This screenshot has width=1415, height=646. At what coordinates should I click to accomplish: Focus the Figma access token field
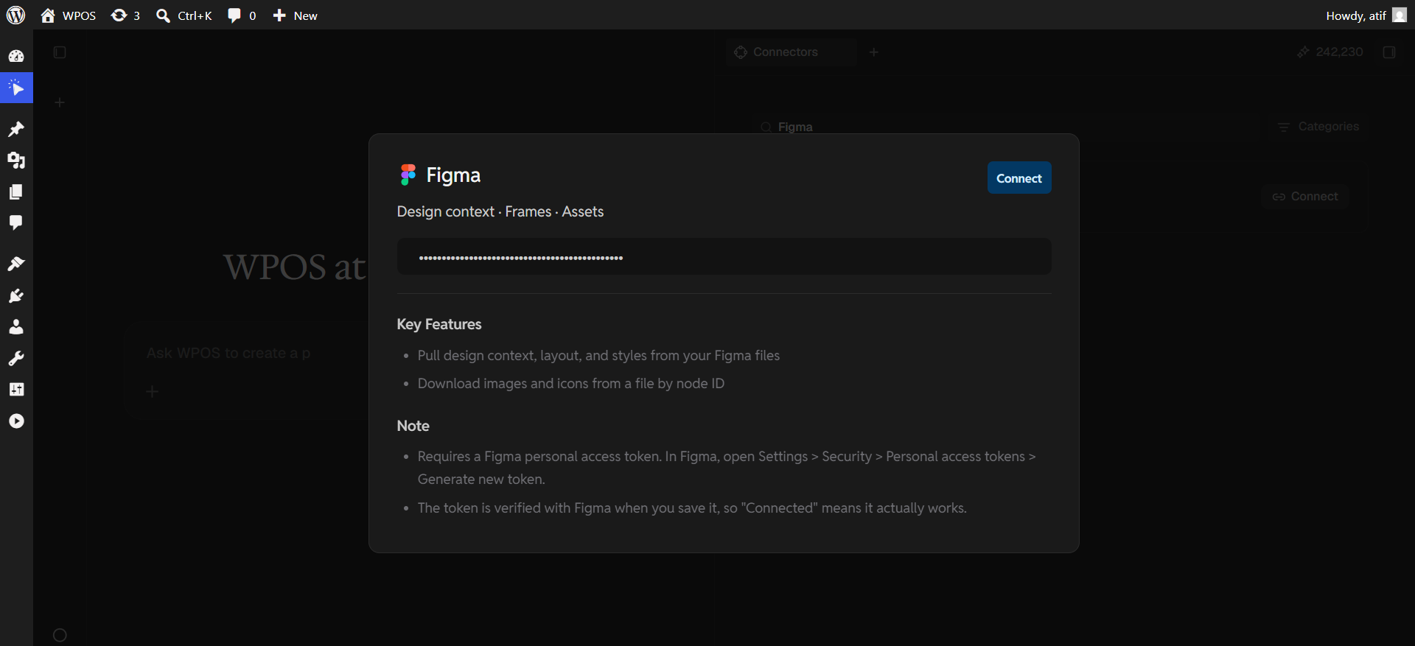(x=724, y=256)
